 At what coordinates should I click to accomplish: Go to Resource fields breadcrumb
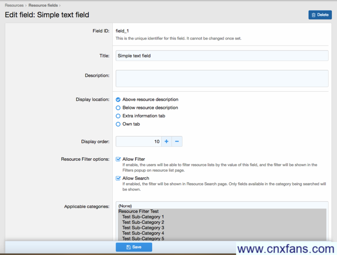pos(43,5)
